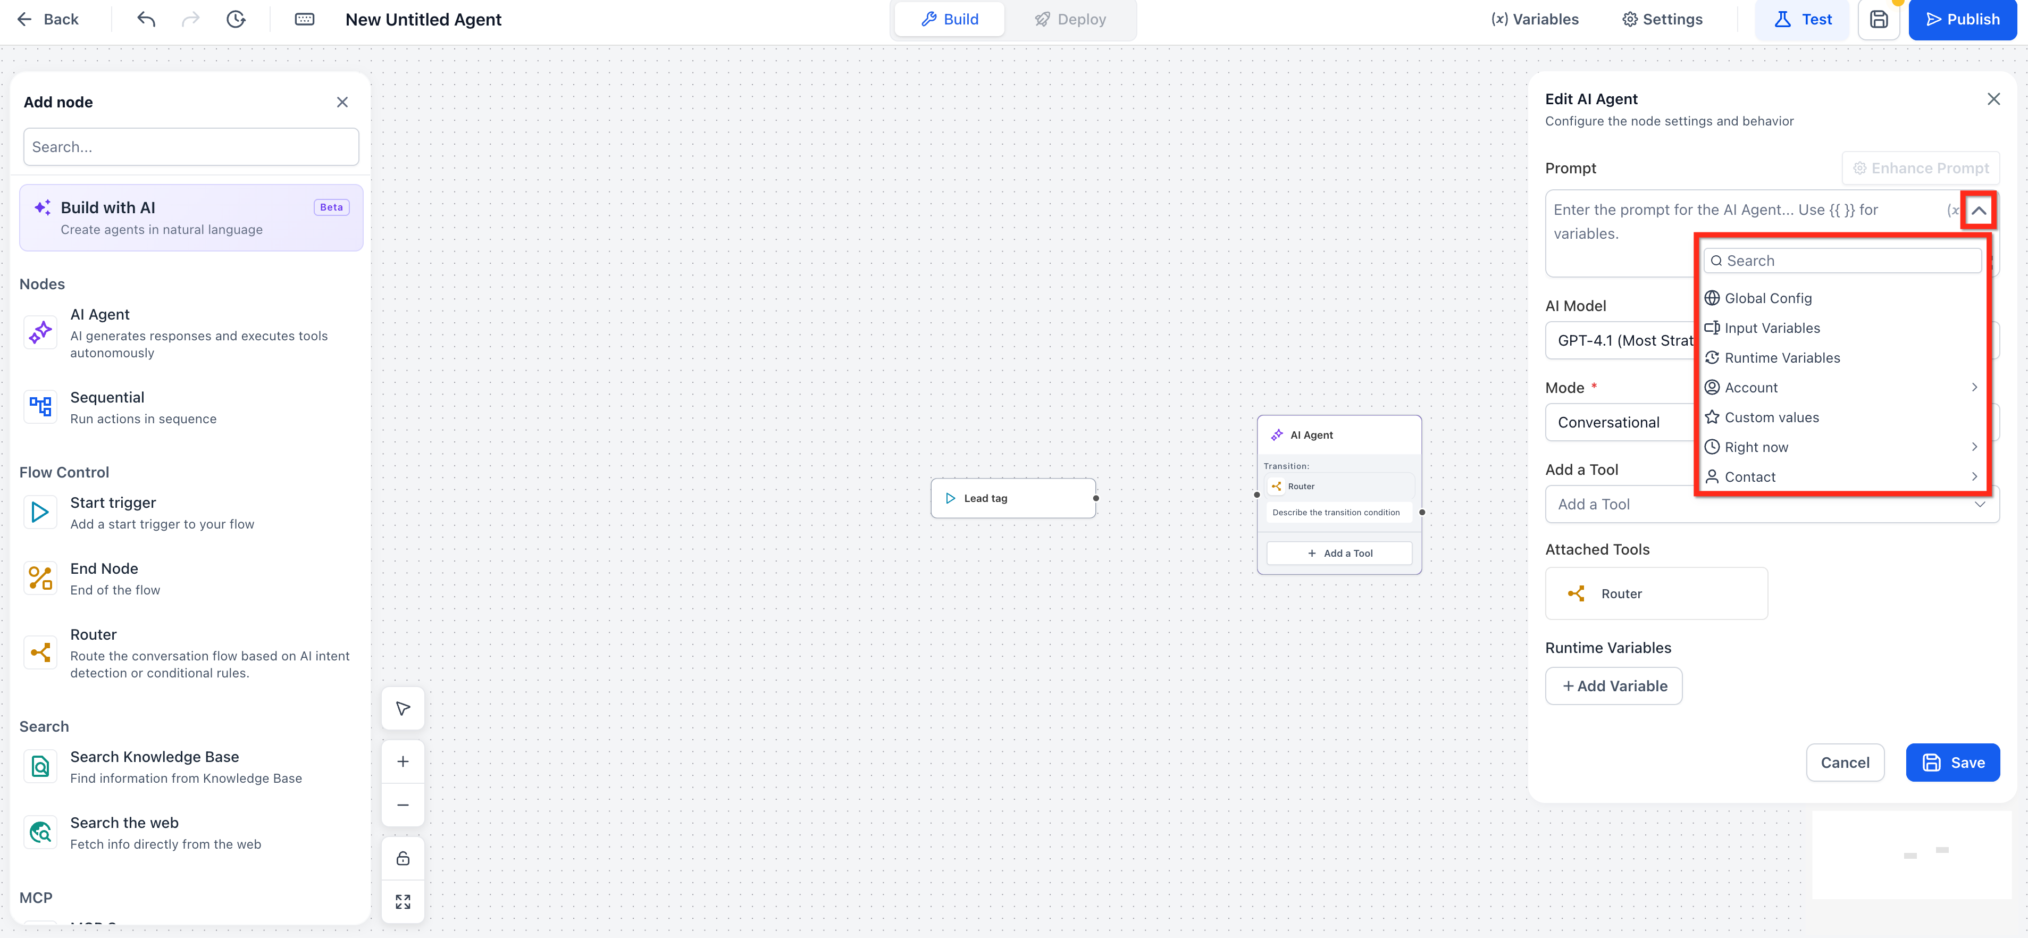Image resolution: width=2028 pixels, height=938 pixels.
Task: Open keyboard shortcuts icon
Action: click(x=305, y=19)
